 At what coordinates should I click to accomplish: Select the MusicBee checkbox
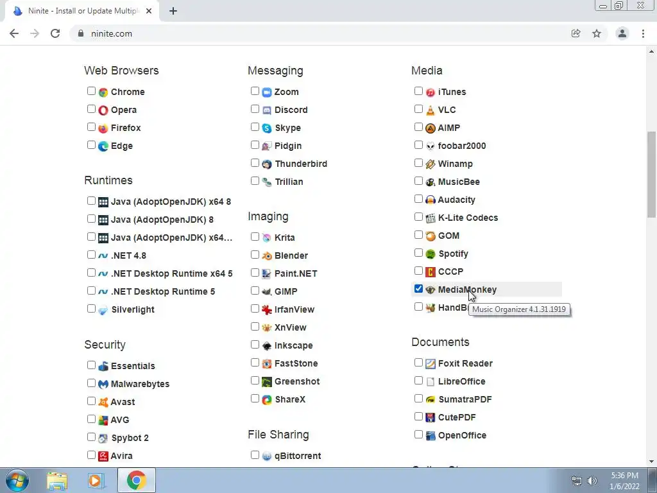418,181
